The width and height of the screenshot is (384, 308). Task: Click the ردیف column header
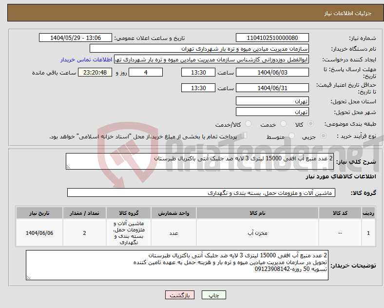(368, 213)
